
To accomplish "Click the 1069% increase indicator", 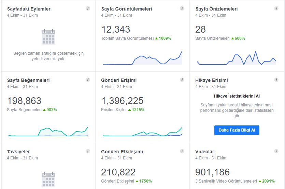I will pos(163,38).
